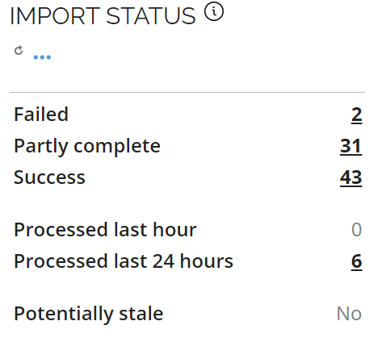Select the Failed label
Image resolution: width=386 pixels, height=342 pixels.
pos(41,115)
